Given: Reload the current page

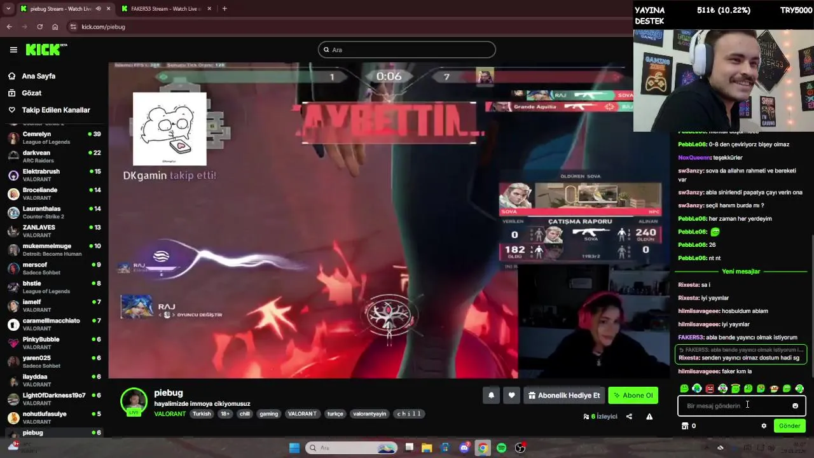Looking at the screenshot, I should (x=40, y=27).
